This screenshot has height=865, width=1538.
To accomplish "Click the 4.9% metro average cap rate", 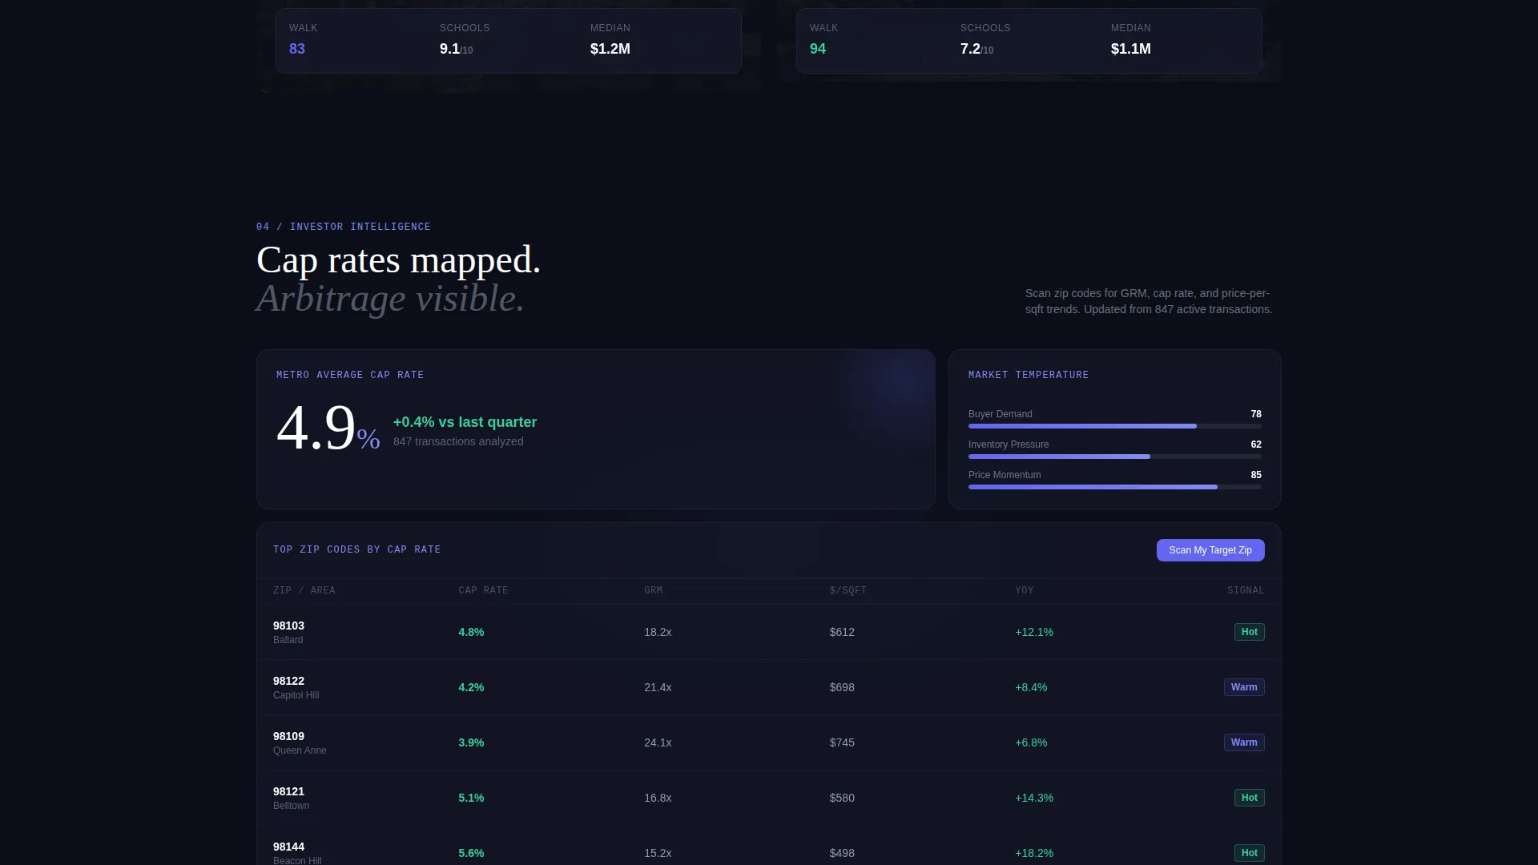I will click(x=328, y=428).
